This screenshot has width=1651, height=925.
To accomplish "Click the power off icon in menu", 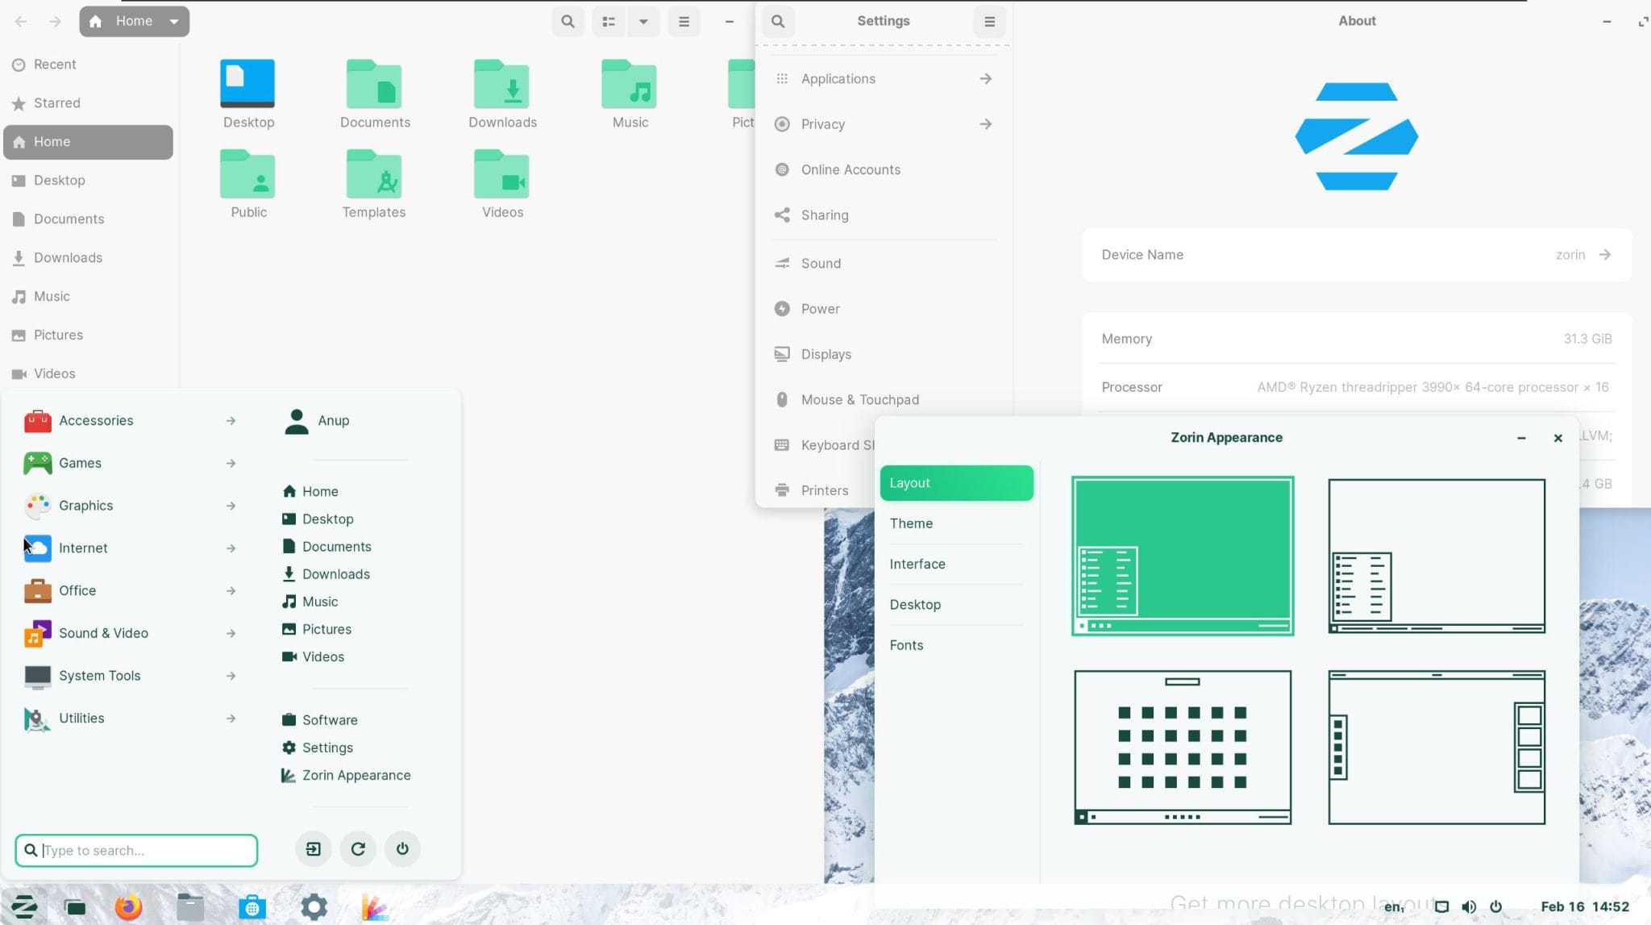I will tap(402, 848).
